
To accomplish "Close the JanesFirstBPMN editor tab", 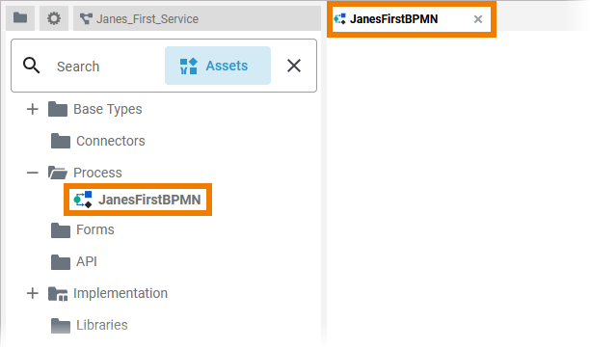I will coord(478,19).
